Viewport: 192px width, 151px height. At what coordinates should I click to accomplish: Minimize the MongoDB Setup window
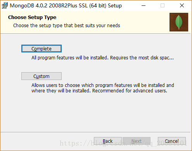(144, 5)
